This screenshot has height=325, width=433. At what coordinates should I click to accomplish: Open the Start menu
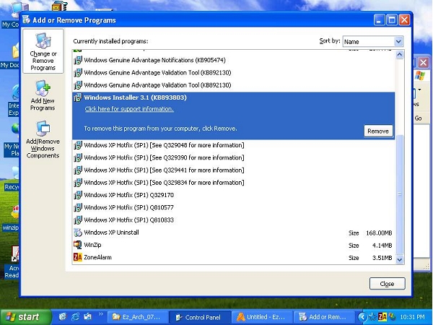tap(24, 316)
